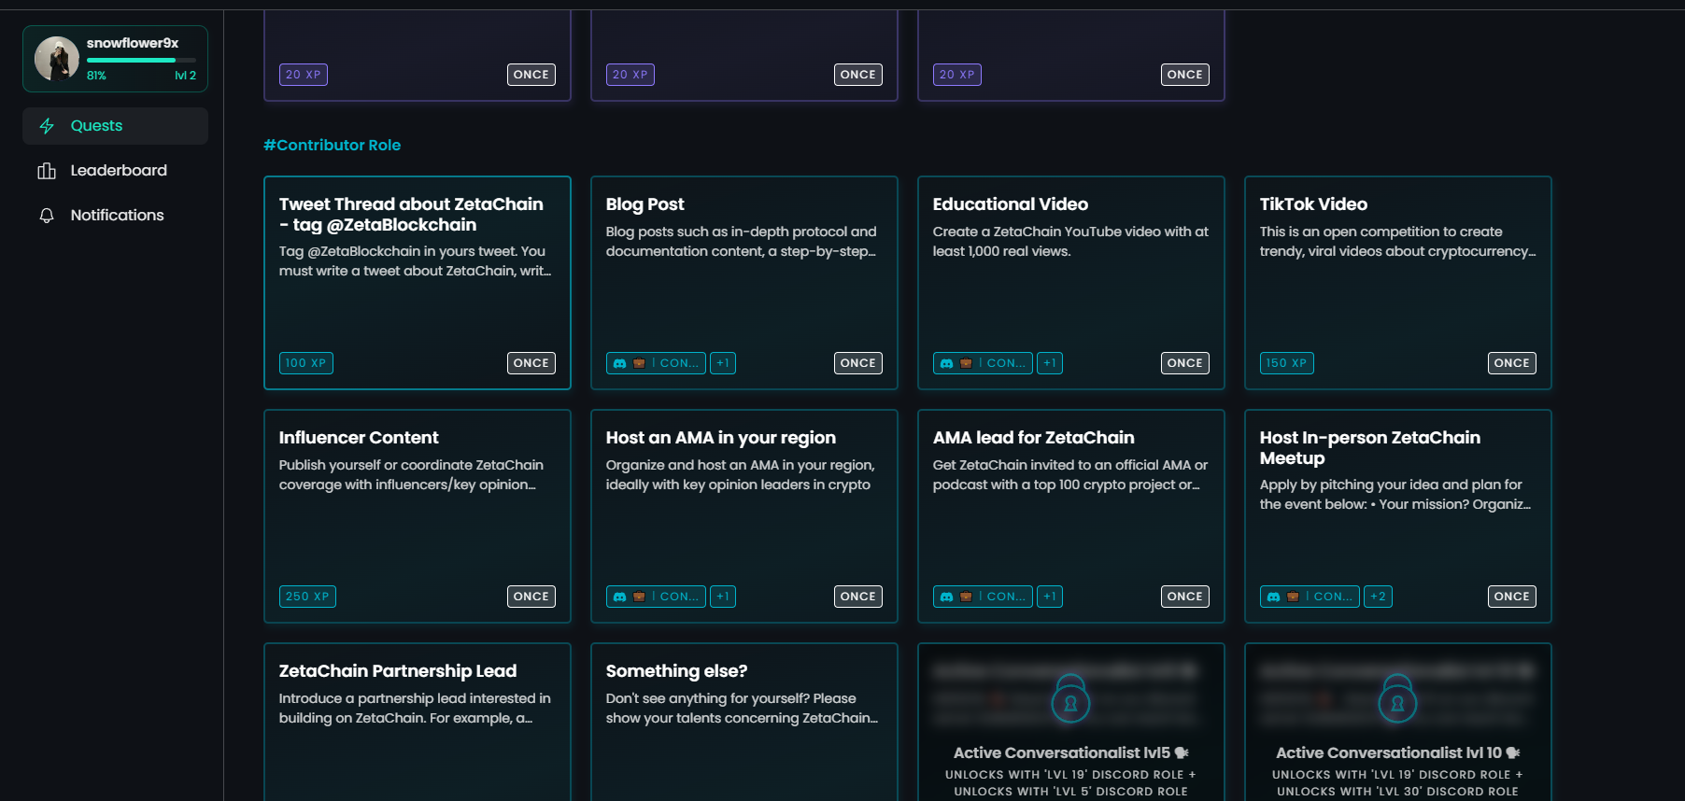Image resolution: width=1685 pixels, height=801 pixels.
Task: Click the briefcase role icon on Educational Video card
Action: (966, 363)
